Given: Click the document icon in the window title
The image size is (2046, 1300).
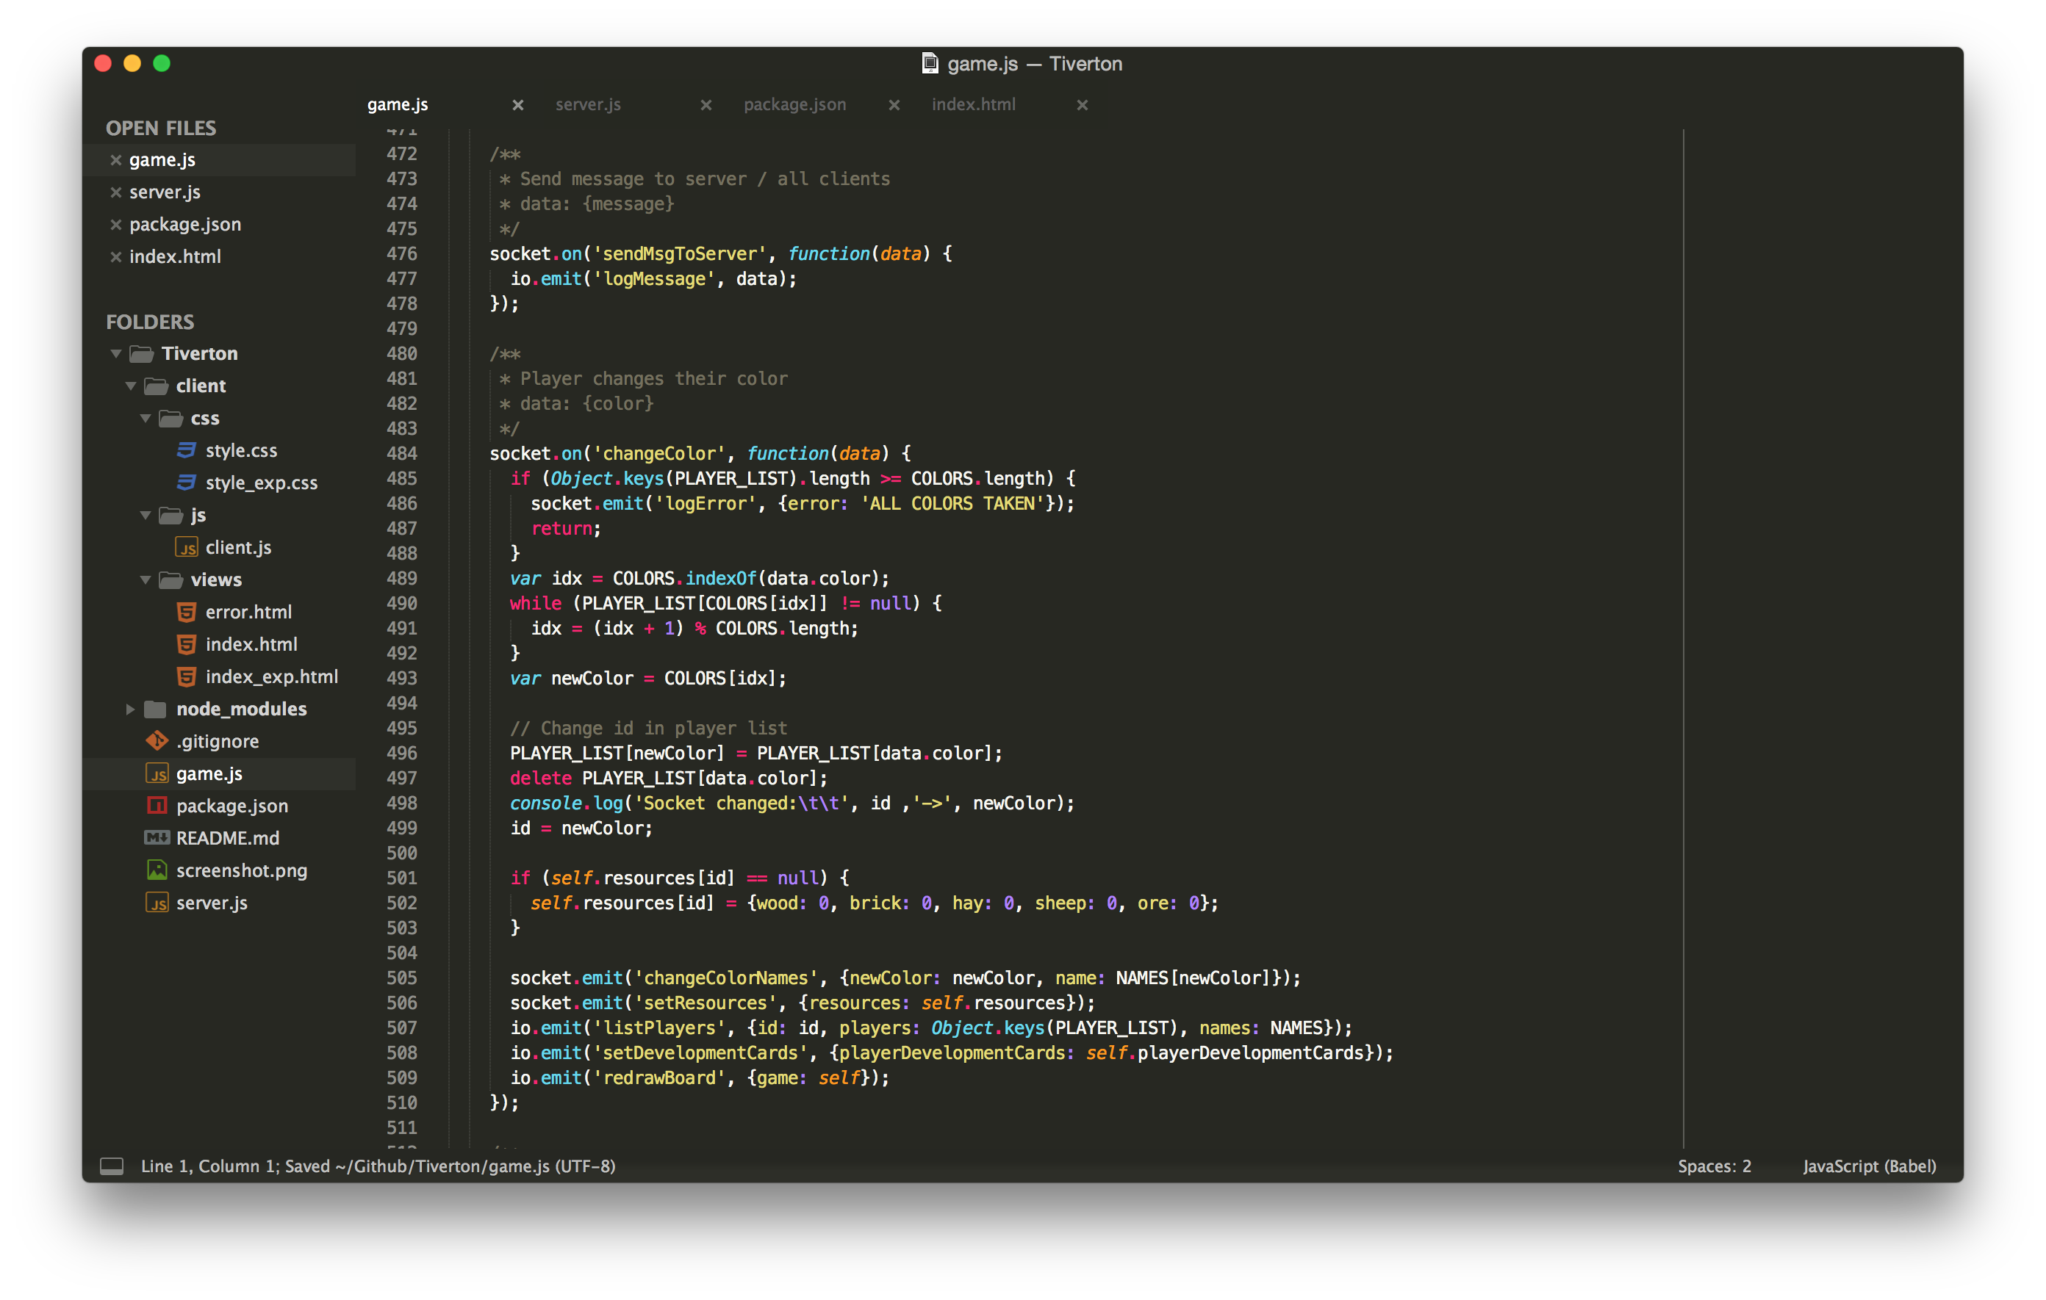Looking at the screenshot, I should [930, 64].
